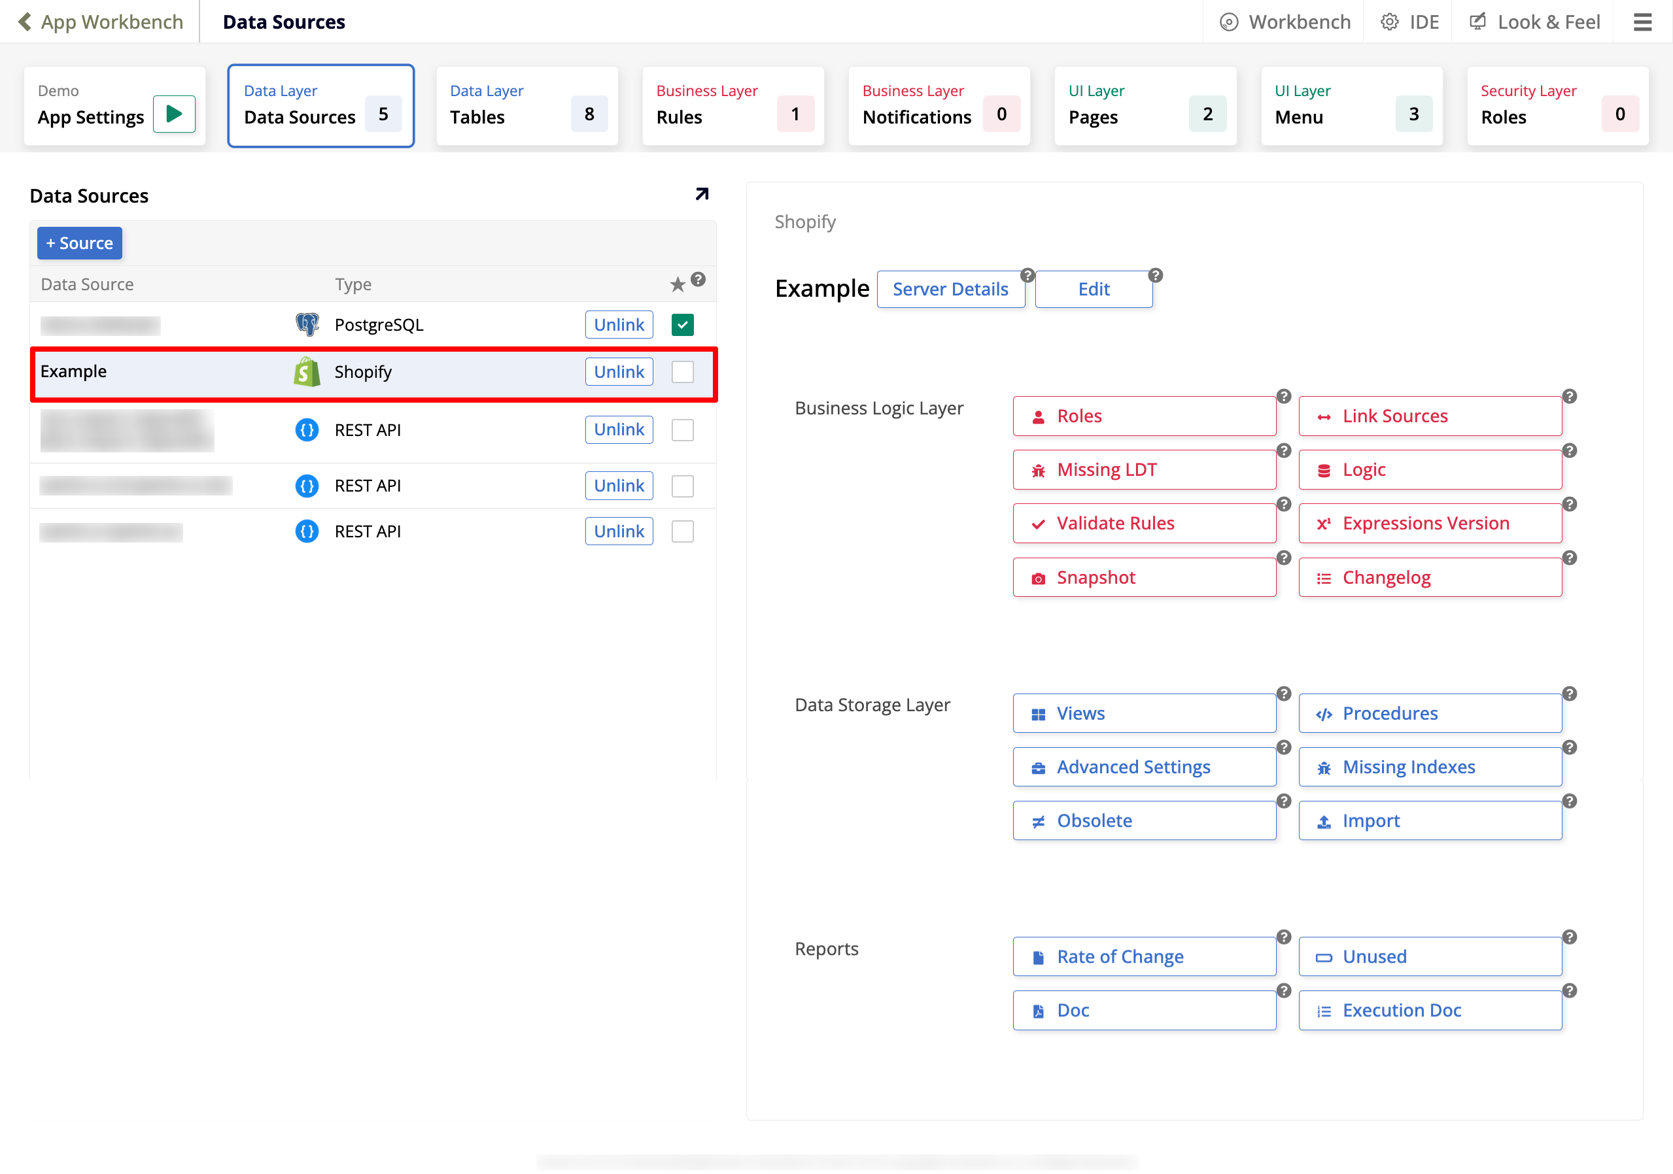This screenshot has width=1673, height=1174.
Task: Click the camera icon on Snapshot
Action: coord(1039,578)
